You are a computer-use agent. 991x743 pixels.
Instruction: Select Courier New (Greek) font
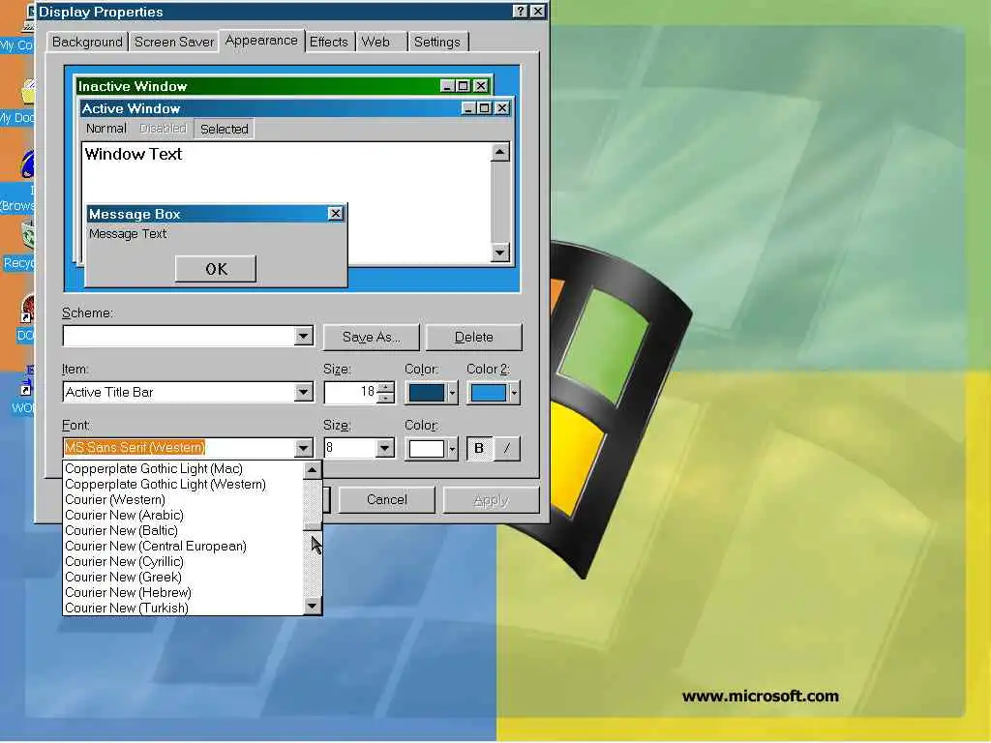click(x=183, y=577)
